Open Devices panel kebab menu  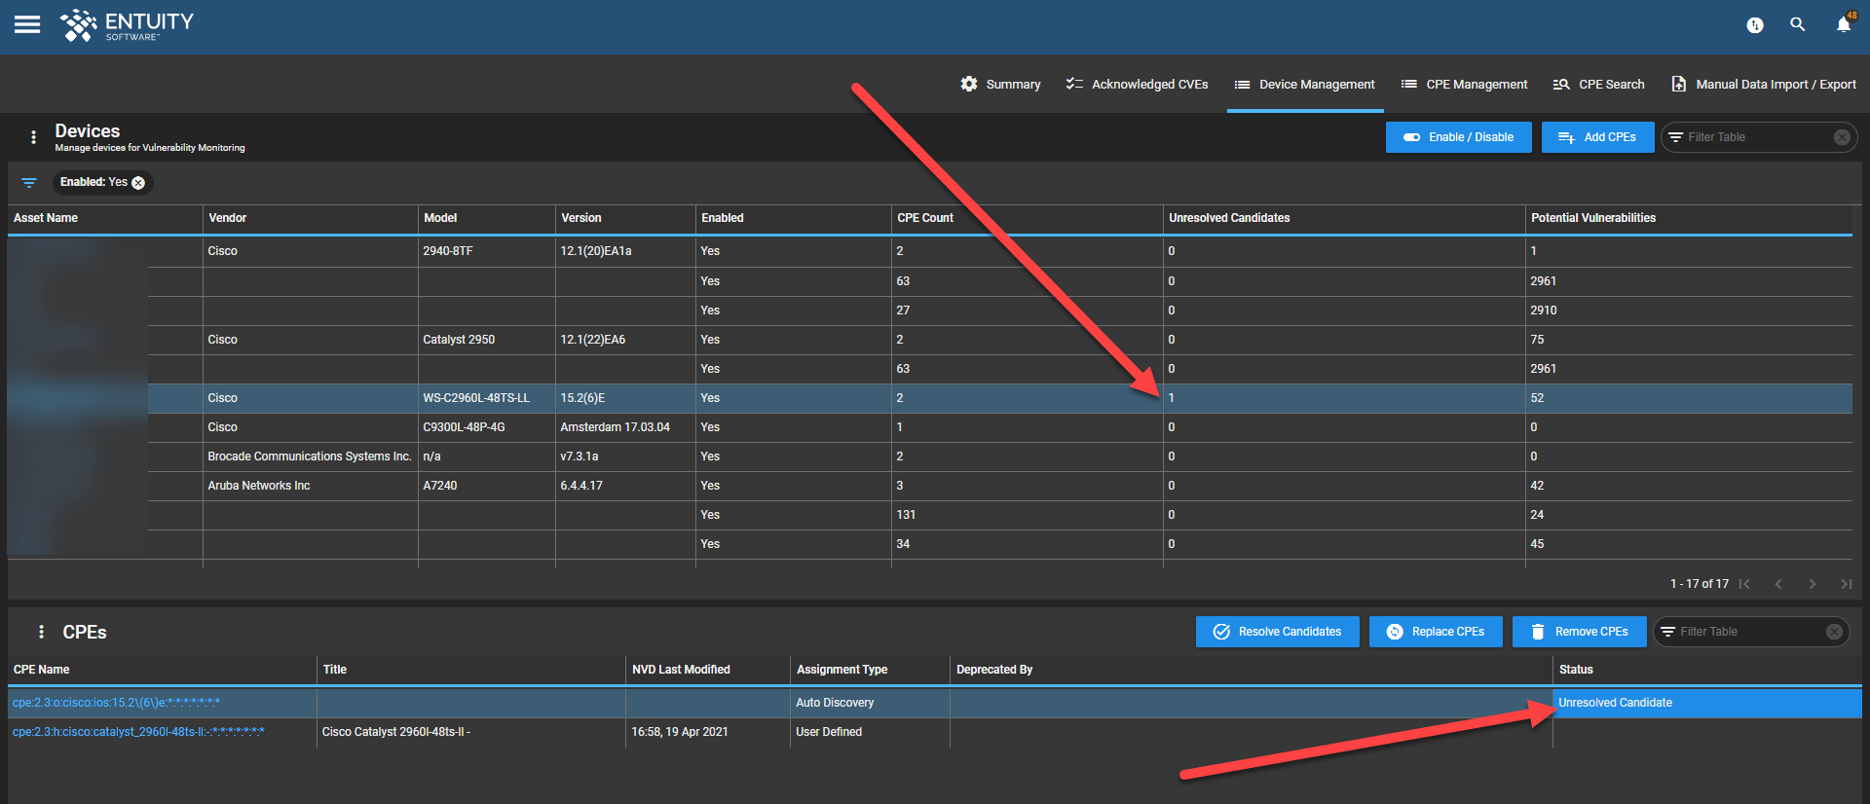pyautogui.click(x=34, y=137)
